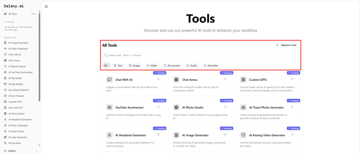Click the AI Content Detector shield icon
360x154 pixels.
pyautogui.click(x=5, y=90)
